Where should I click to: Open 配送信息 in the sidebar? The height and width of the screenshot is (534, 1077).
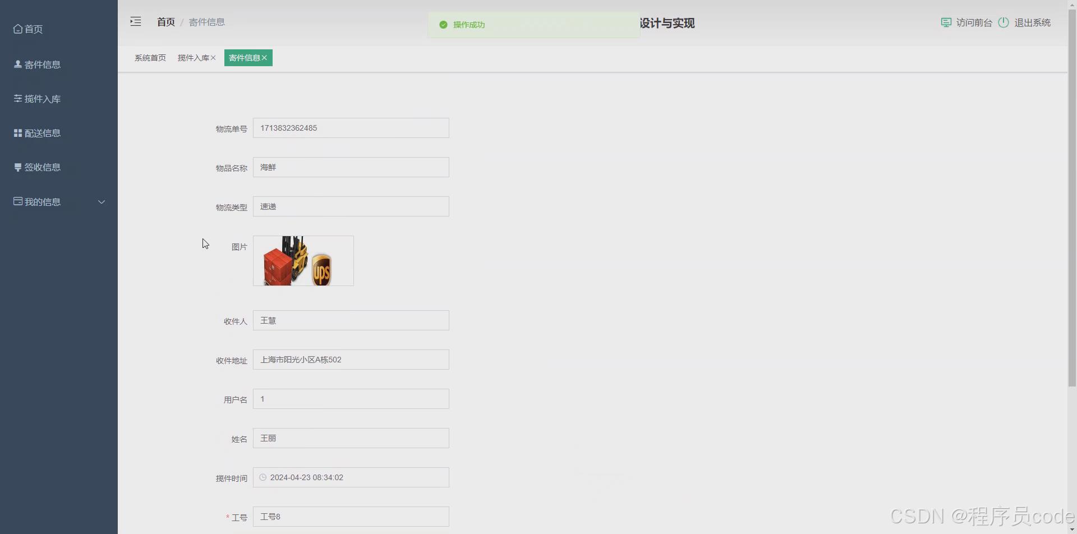(x=59, y=133)
